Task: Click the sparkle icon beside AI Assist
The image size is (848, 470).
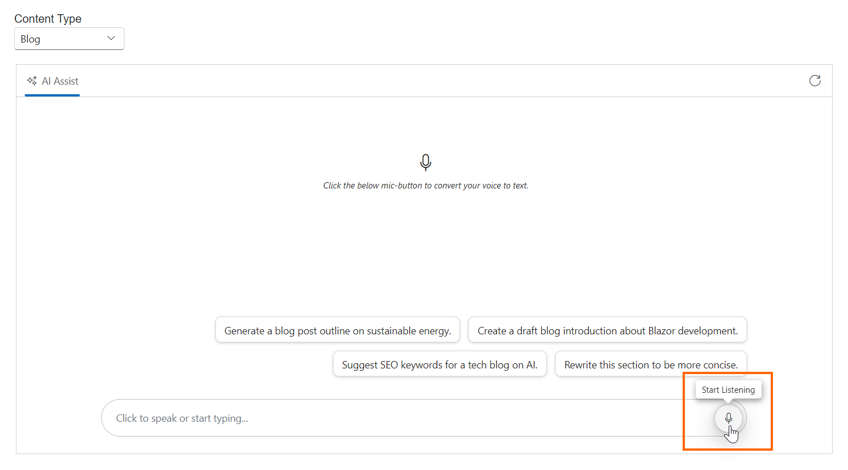Action: point(32,81)
